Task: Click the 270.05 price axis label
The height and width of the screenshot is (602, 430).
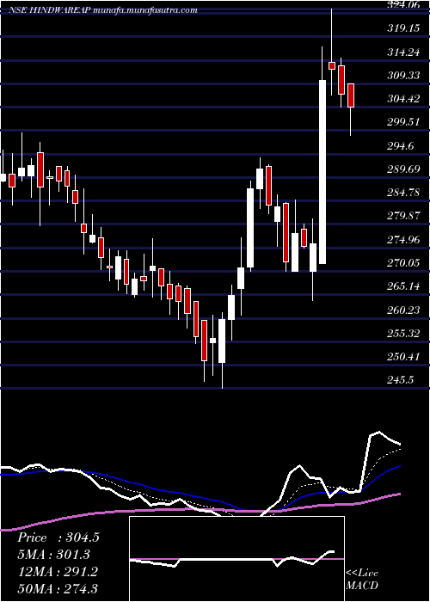Action: point(403,263)
